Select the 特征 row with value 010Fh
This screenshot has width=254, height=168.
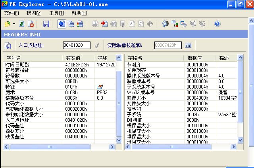tap(60, 87)
